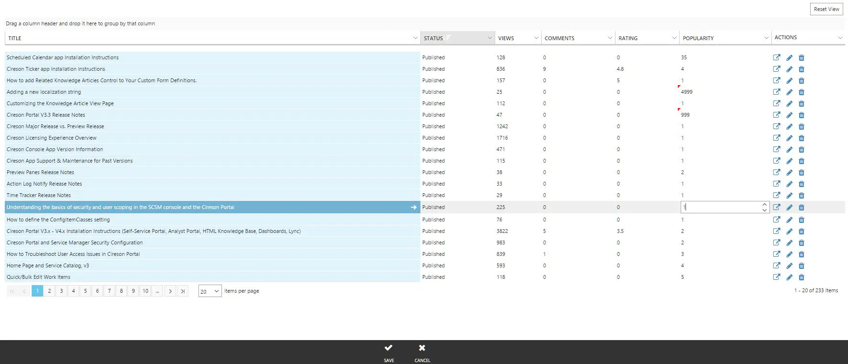Delete How to Troubleshoot User Access Issues article
The width and height of the screenshot is (848, 364).
pos(802,254)
